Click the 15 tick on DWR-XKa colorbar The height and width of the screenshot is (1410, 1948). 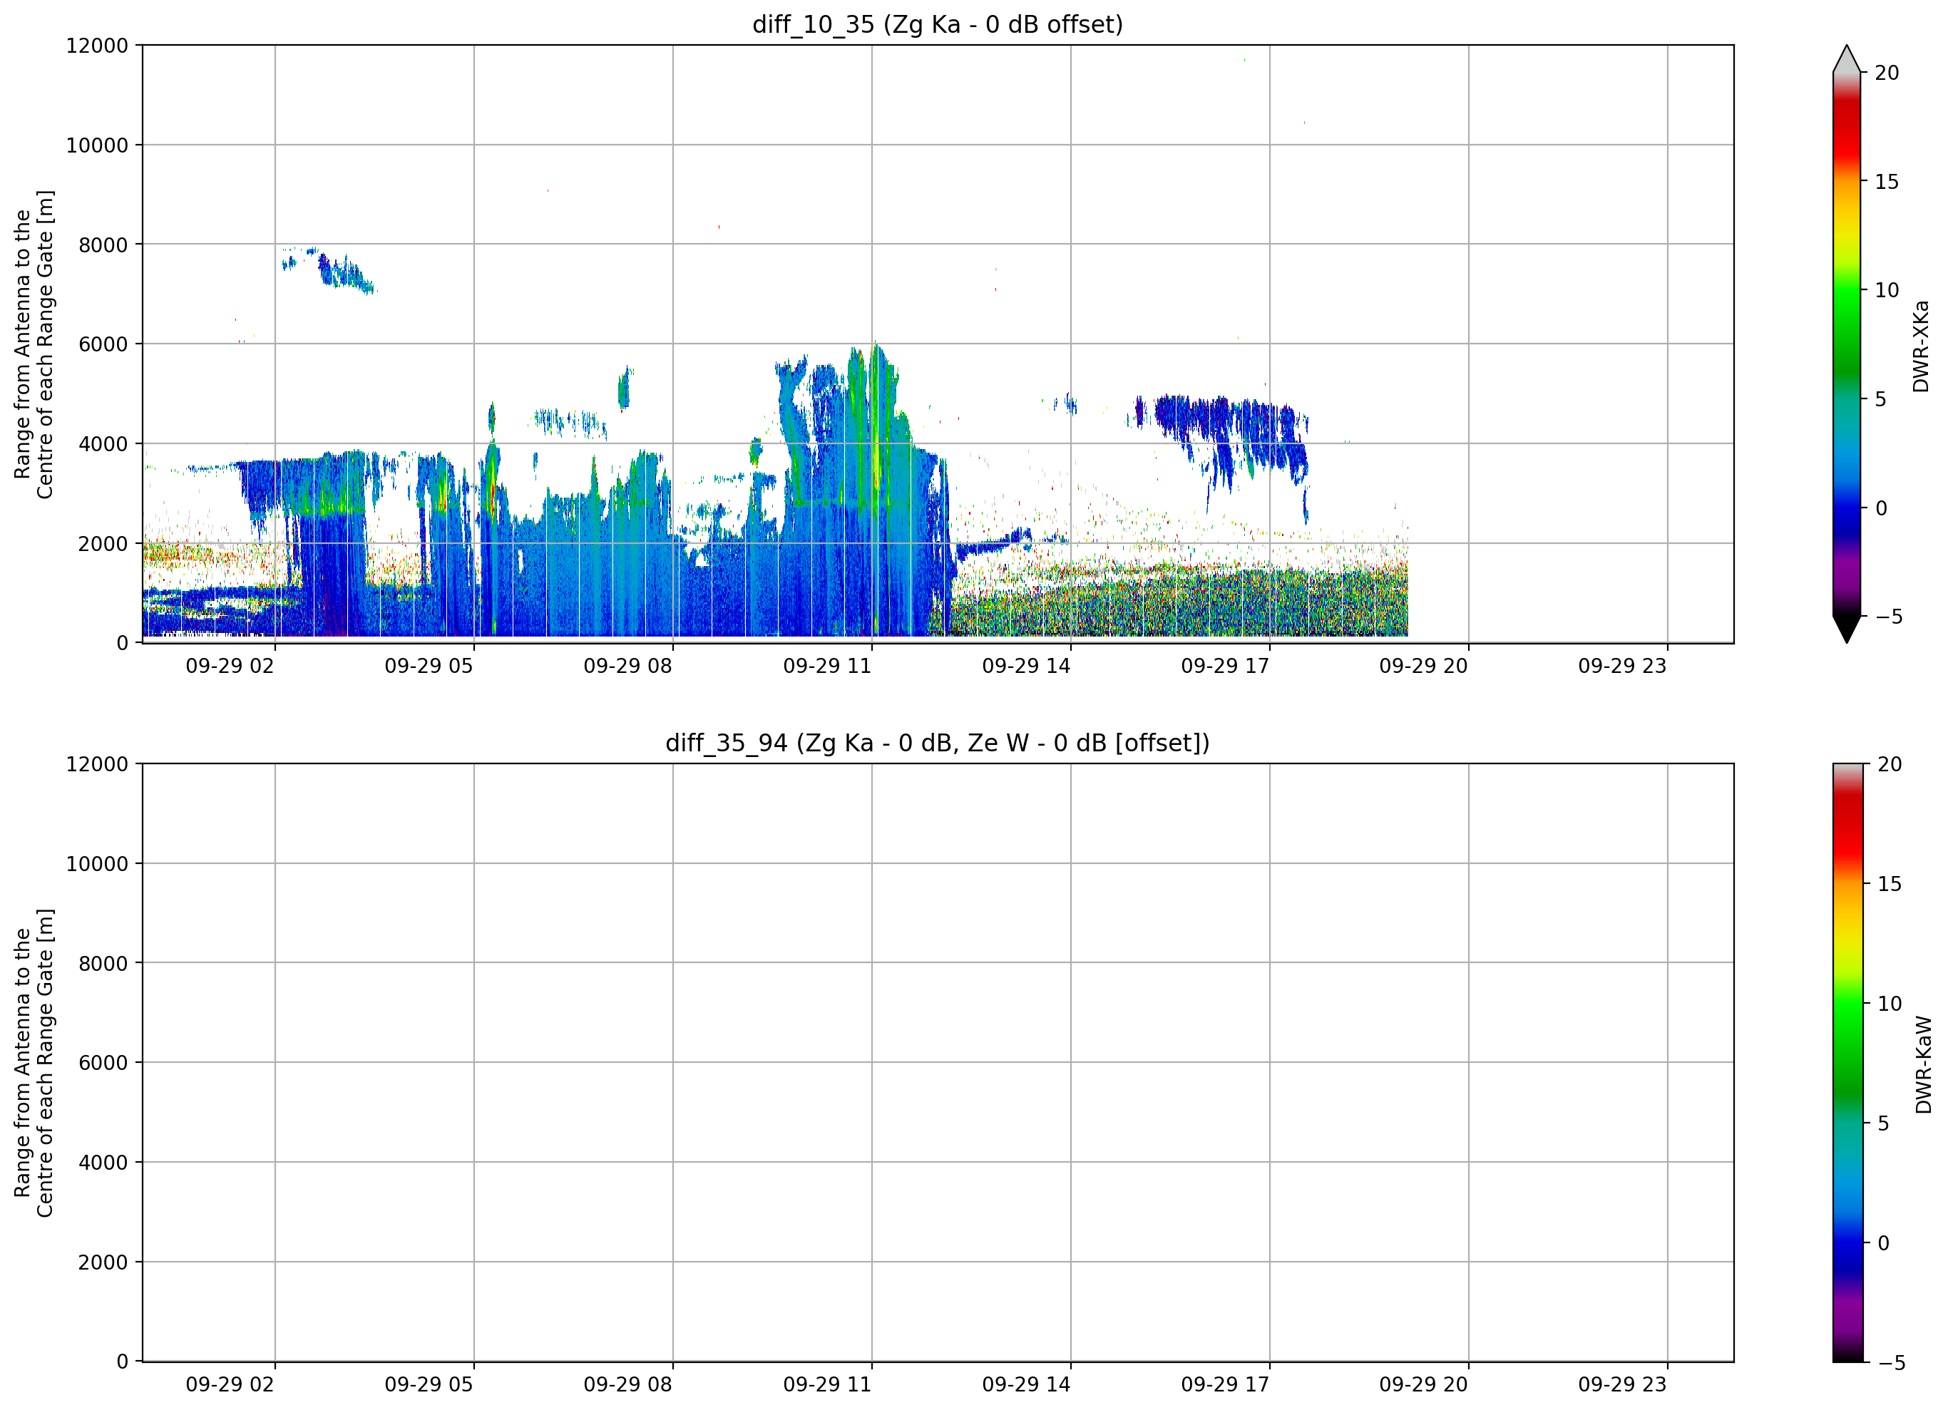click(1886, 182)
